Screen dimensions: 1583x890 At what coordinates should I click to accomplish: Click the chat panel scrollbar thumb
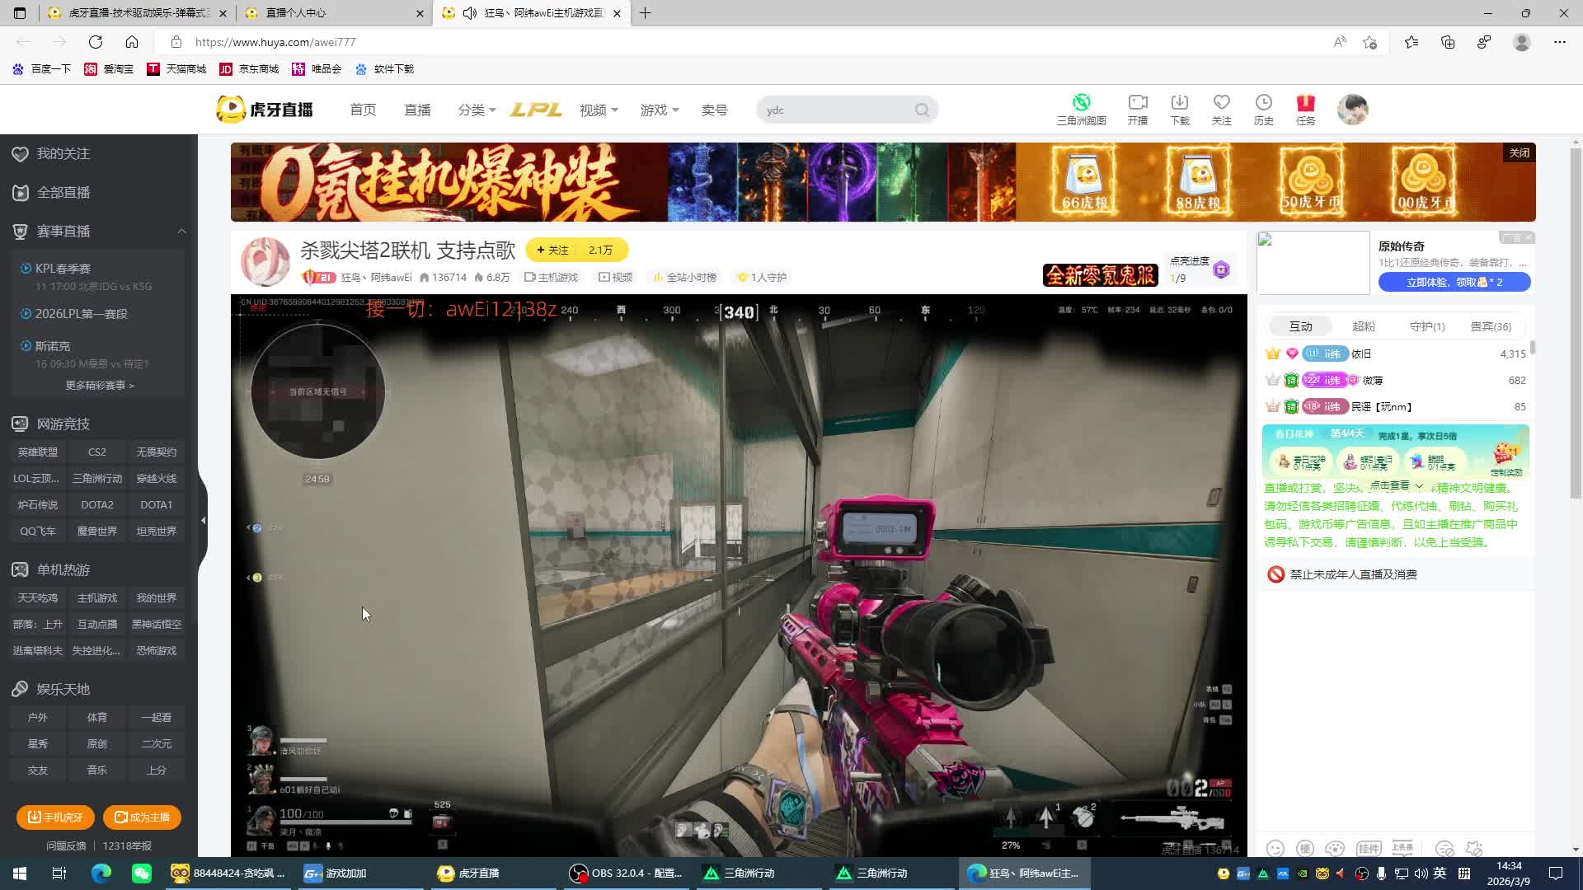coord(1532,348)
